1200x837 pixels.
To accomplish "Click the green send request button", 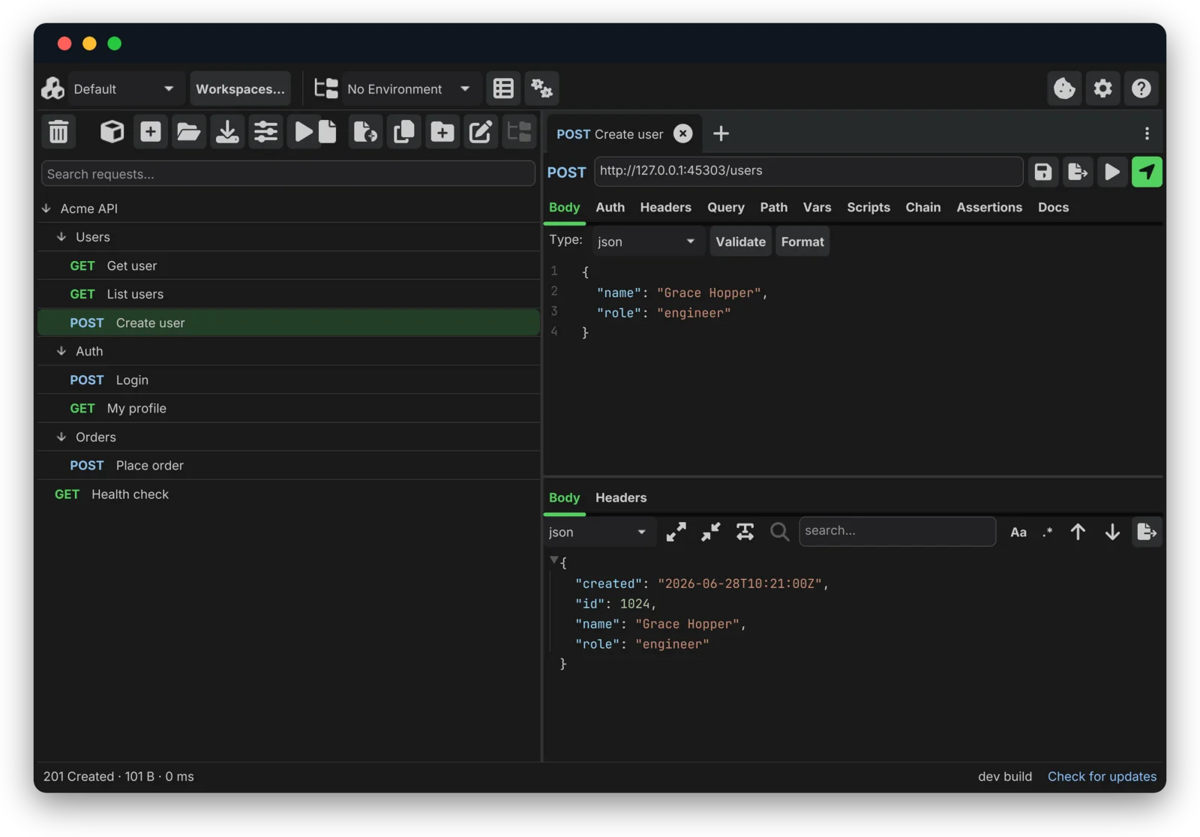I will pyautogui.click(x=1146, y=172).
